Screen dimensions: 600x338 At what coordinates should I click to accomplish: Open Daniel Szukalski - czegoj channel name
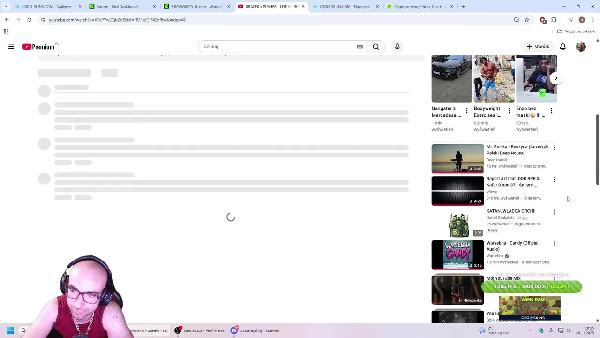coord(507,218)
